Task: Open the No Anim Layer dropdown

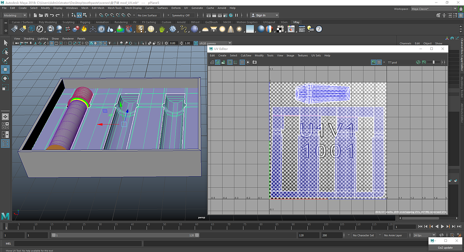Action: (395, 235)
